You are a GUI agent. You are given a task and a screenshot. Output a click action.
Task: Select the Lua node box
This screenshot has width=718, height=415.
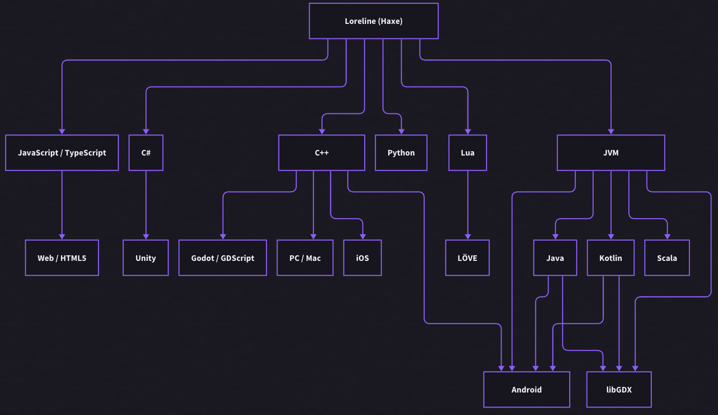point(467,153)
